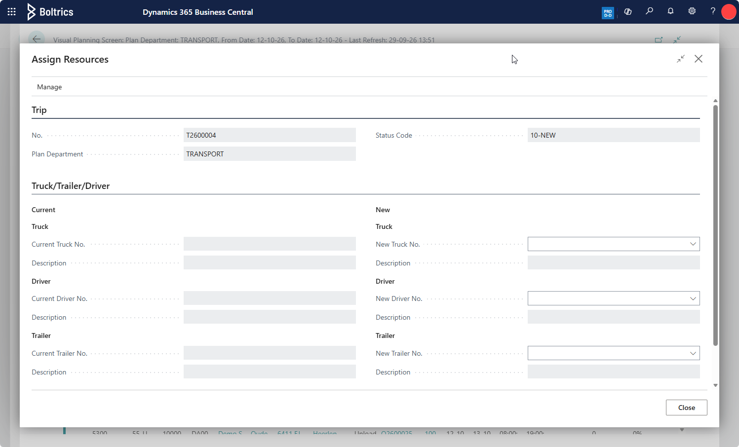This screenshot has width=739, height=447.
Task: Click the New Driver No. label
Action: point(399,298)
